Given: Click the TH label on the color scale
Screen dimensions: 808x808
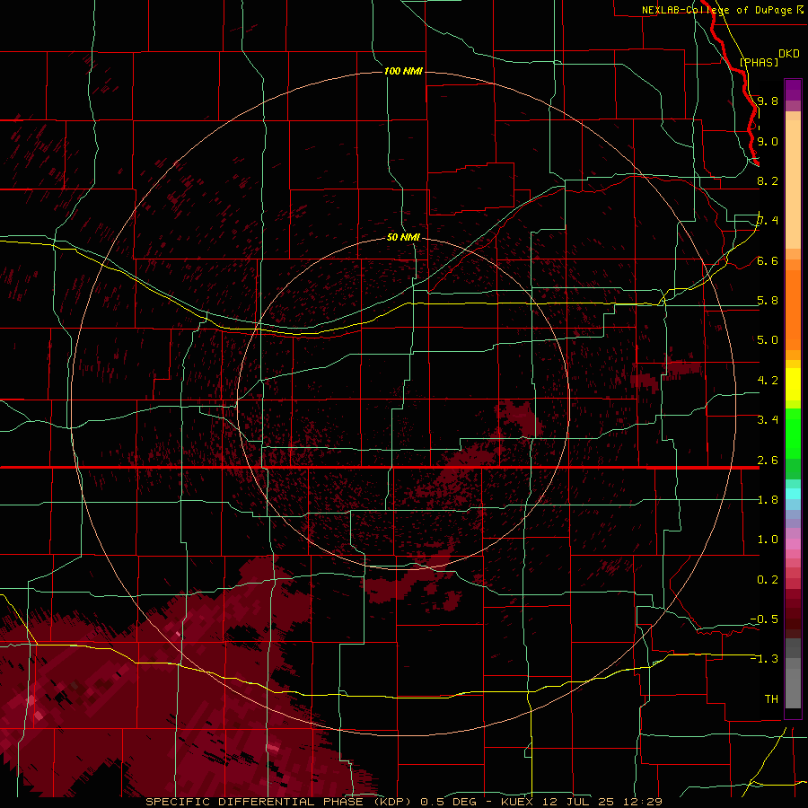Looking at the screenshot, I should pyautogui.click(x=771, y=699).
